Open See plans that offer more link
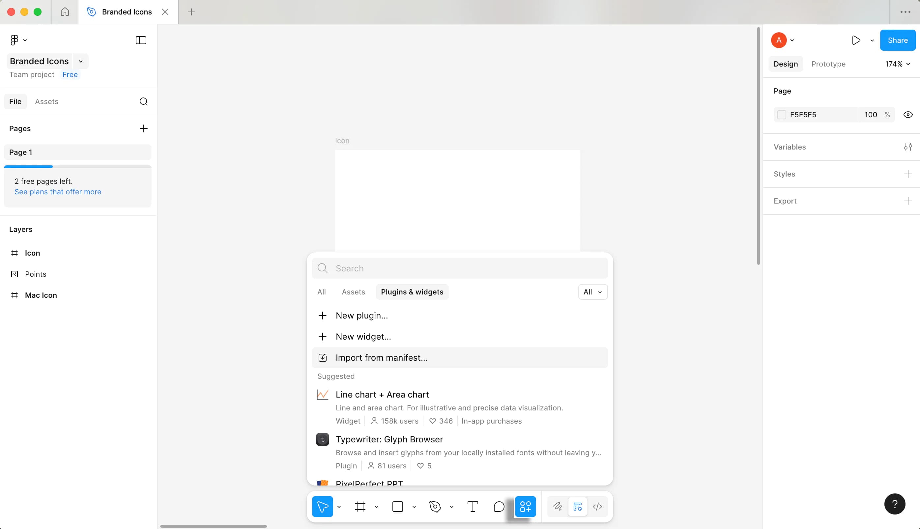 [x=58, y=191]
